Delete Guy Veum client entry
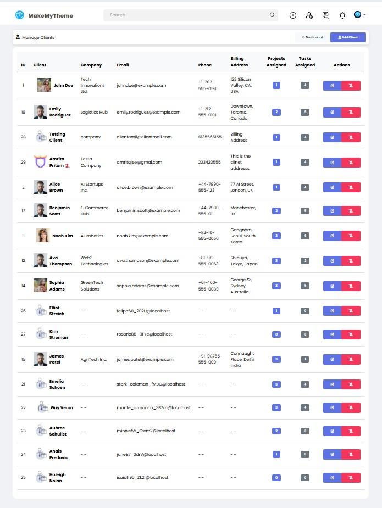The width and height of the screenshot is (382, 508). 351,407
